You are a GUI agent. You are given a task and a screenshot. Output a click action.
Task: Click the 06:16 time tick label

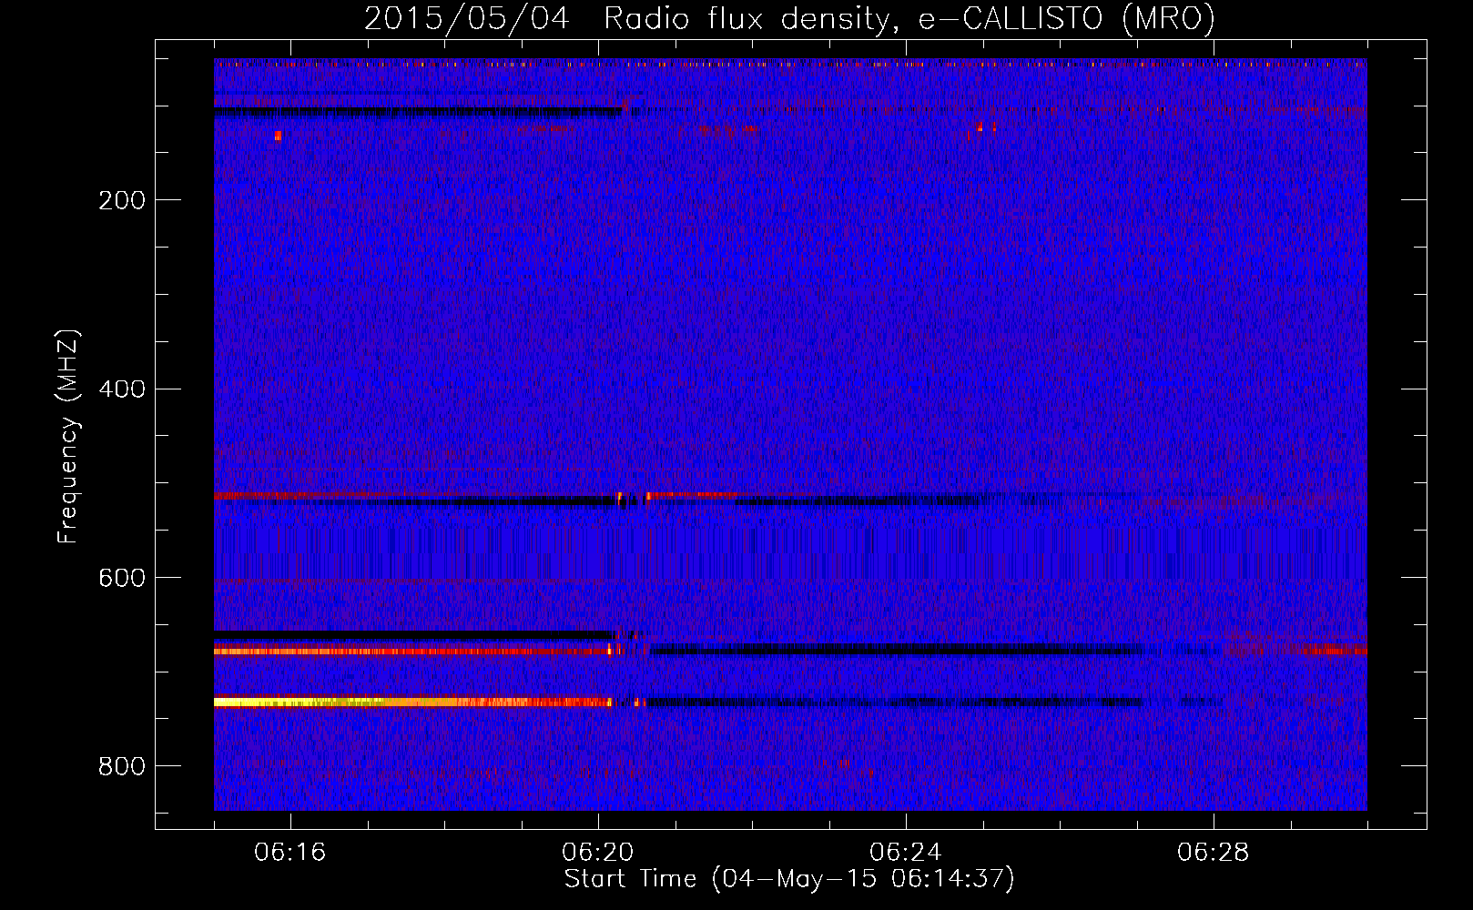[290, 853]
